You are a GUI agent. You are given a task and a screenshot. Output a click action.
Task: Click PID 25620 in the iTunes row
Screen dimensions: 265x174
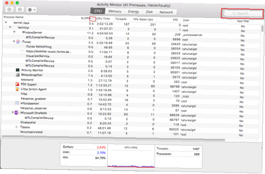tap(175, 44)
